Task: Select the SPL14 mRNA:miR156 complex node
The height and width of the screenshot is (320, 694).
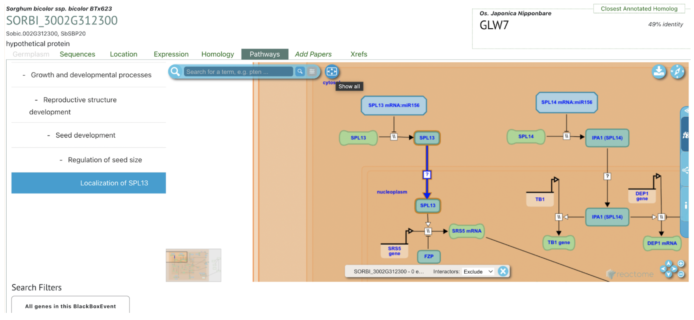Action: click(567, 102)
